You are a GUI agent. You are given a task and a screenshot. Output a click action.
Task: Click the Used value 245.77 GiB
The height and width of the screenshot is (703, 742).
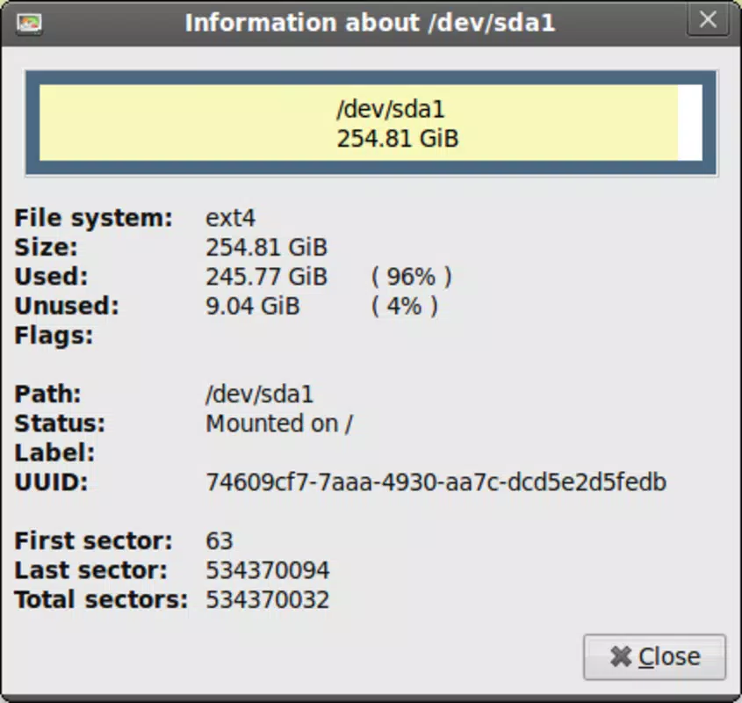click(x=266, y=277)
